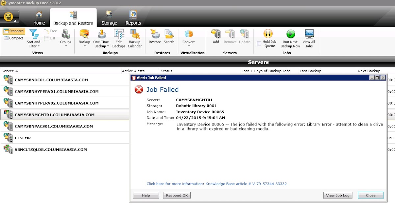Viewport: 395px width, 207px height.
Task: Open the Convert virtualization dropdown
Action: pyautogui.click(x=189, y=38)
